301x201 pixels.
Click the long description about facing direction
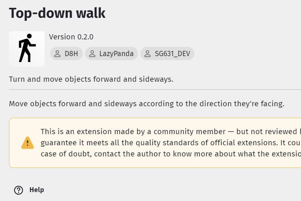tap(147, 104)
